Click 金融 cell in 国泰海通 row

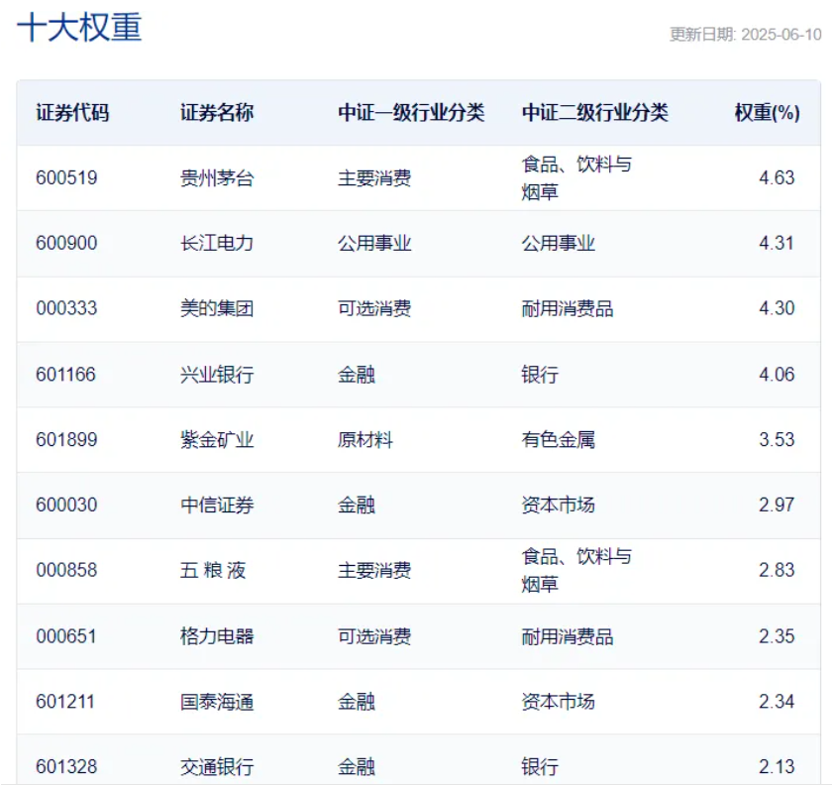357,702
